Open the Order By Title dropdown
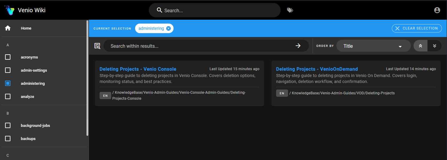This screenshot has width=447, height=160. click(x=373, y=46)
